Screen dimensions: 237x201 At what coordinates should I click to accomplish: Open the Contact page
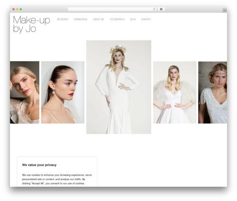[x=146, y=19]
